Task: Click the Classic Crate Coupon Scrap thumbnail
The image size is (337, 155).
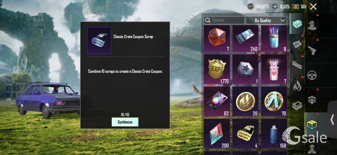Action: pos(99,41)
